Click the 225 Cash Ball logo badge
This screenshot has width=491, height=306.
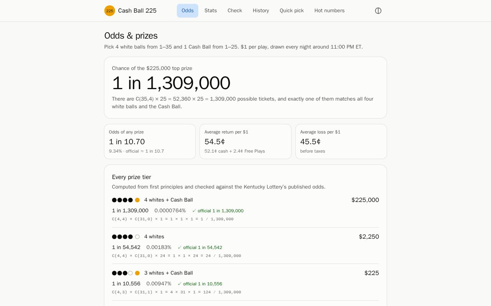click(110, 11)
